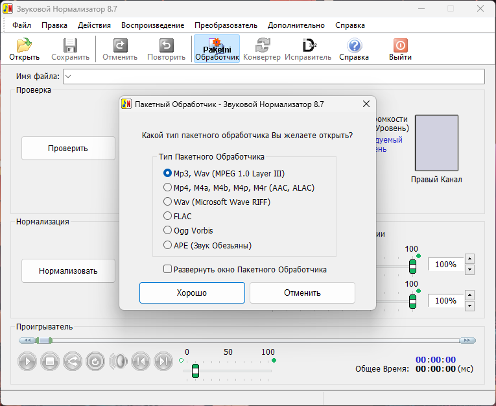Open the Дополнительно menu
This screenshot has height=406, width=496.
296,25
